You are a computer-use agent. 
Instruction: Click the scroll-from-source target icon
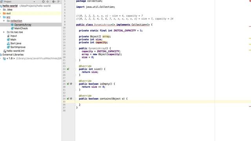tap(43, 2)
